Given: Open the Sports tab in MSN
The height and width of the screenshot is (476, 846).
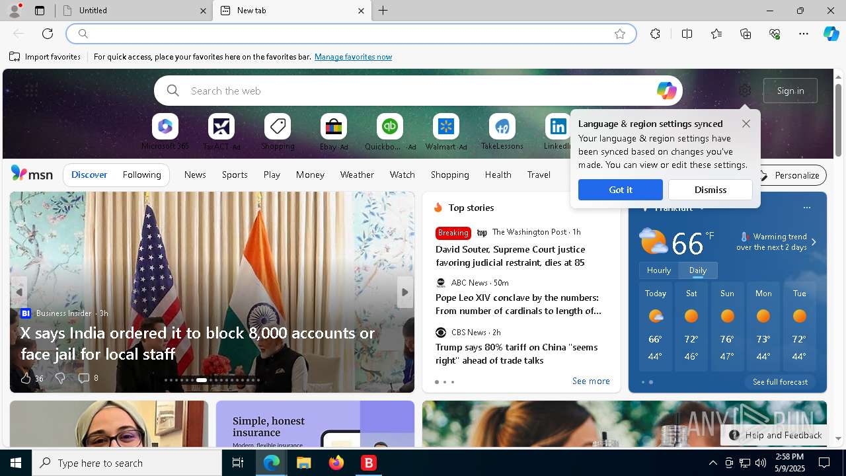Looking at the screenshot, I should pos(235,175).
